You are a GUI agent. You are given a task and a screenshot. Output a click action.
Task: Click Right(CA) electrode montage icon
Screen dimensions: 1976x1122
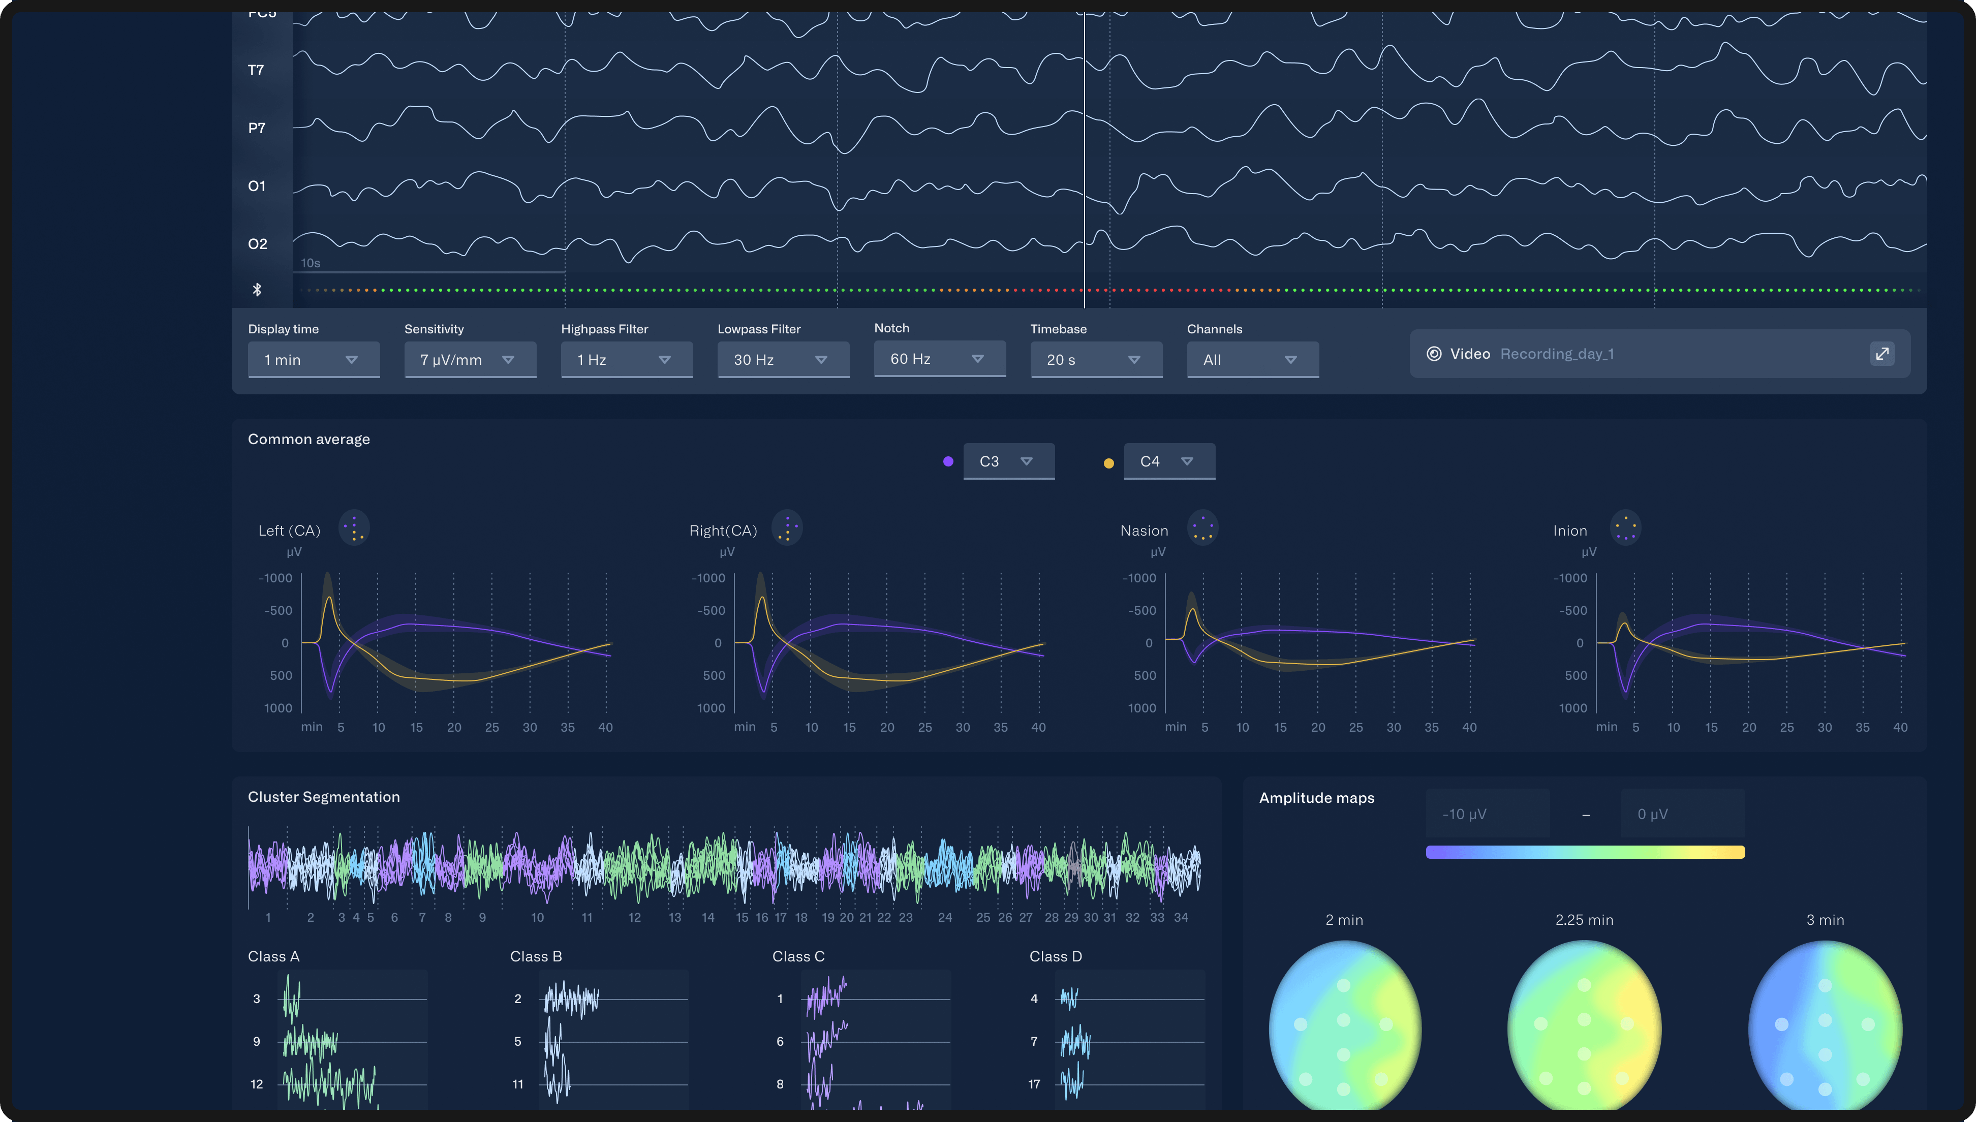coord(787,528)
